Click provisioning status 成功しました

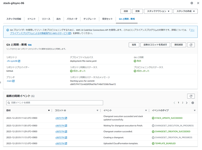click(142, 71)
